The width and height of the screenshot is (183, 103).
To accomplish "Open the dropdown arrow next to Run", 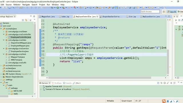I will 60,8.
